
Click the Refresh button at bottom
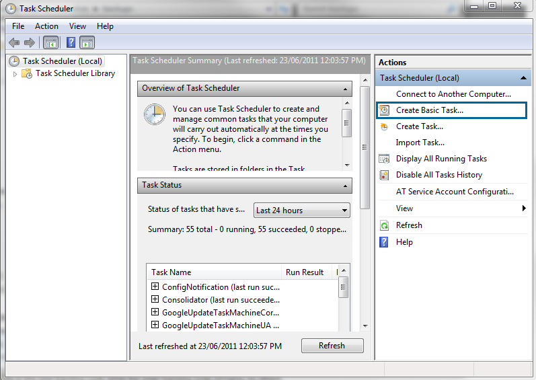click(x=332, y=346)
